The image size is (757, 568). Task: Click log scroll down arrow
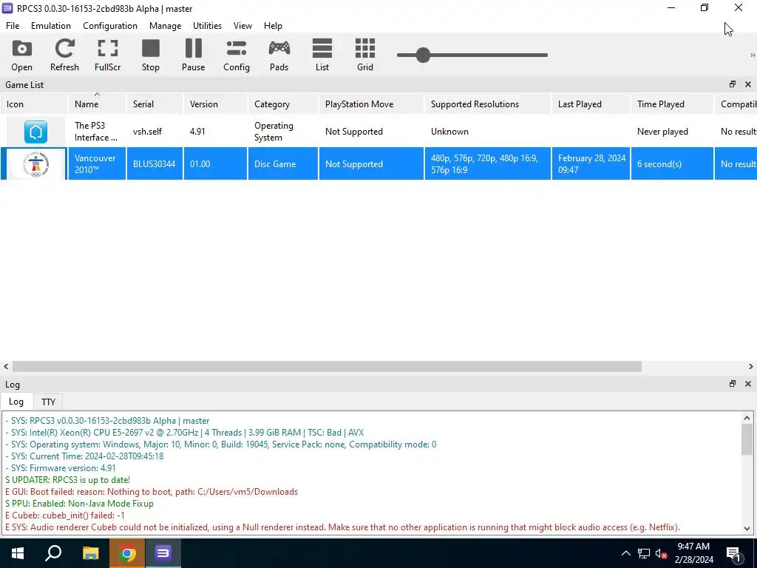747,528
